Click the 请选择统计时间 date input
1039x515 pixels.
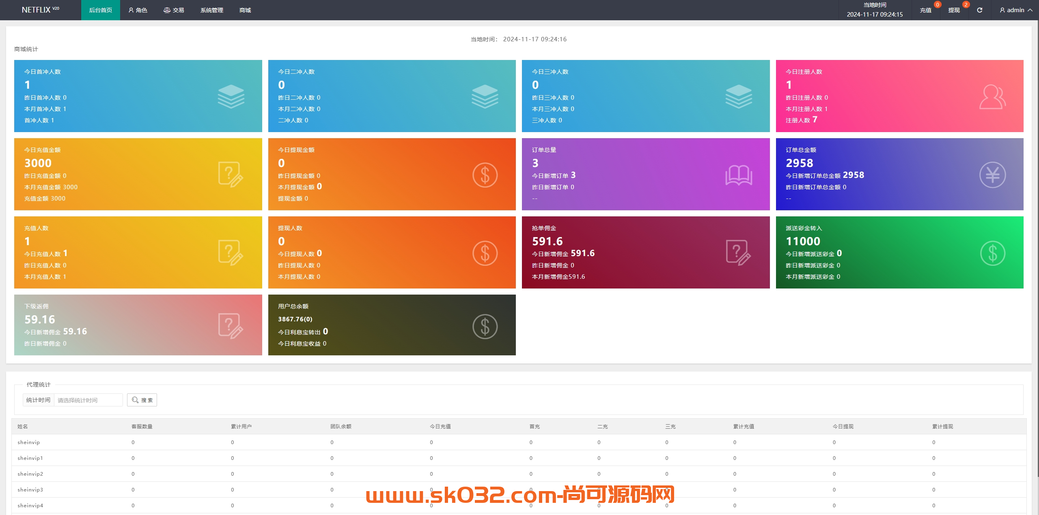click(x=88, y=400)
